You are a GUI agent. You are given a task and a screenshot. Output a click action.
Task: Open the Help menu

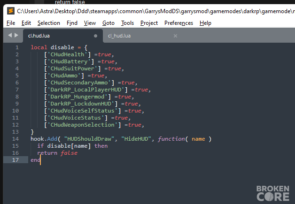pyautogui.click(x=205, y=23)
